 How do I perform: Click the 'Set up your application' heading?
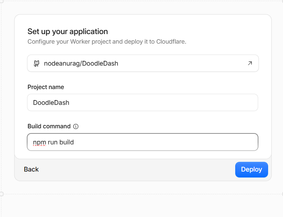click(x=68, y=32)
